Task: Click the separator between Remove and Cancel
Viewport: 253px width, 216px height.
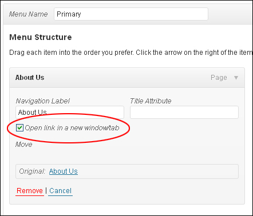Action: tap(46, 190)
